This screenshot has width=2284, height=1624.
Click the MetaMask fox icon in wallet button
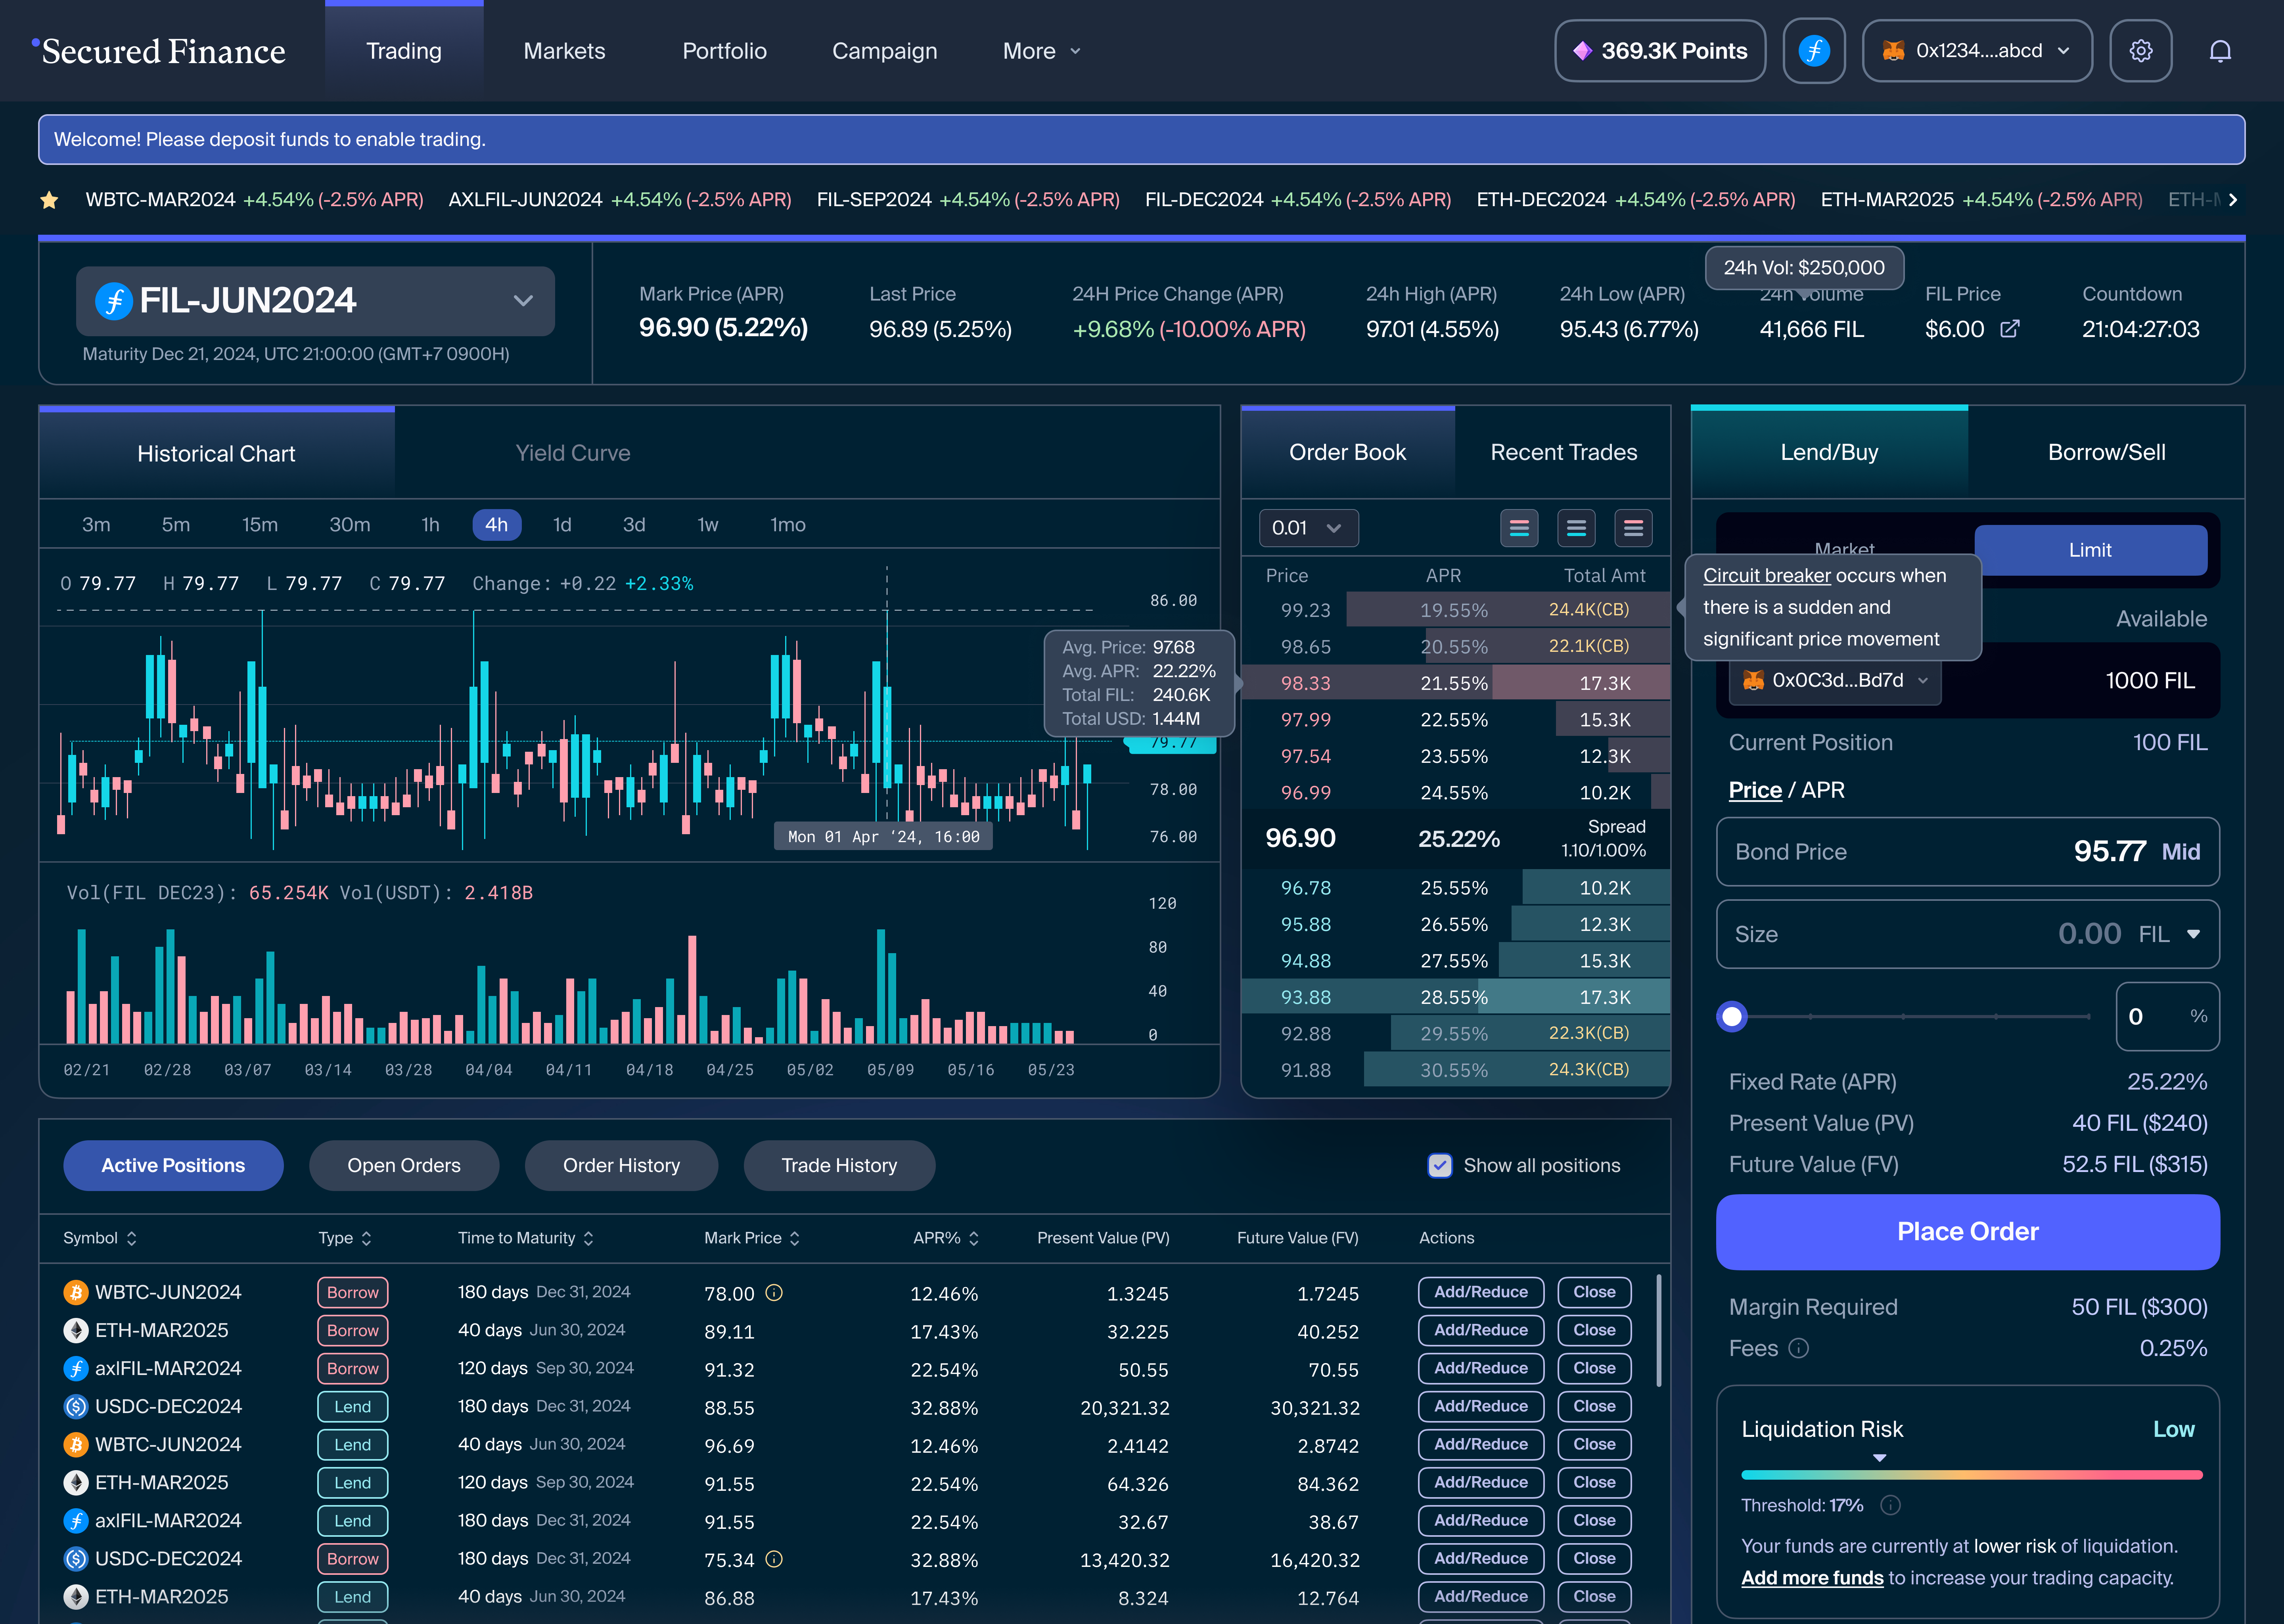pos(1893,51)
